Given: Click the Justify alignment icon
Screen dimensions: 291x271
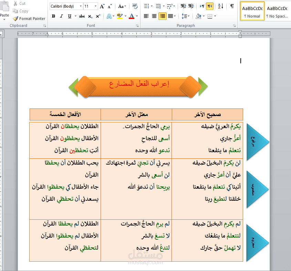Looking at the screenshot, I should [170, 16].
